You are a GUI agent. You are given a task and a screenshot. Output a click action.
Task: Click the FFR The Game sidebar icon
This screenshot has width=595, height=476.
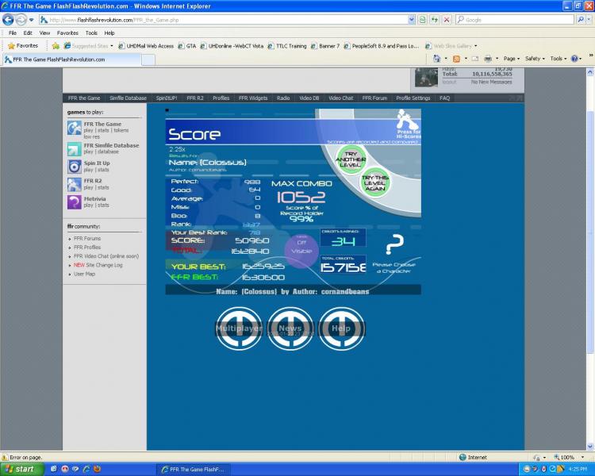pos(75,128)
